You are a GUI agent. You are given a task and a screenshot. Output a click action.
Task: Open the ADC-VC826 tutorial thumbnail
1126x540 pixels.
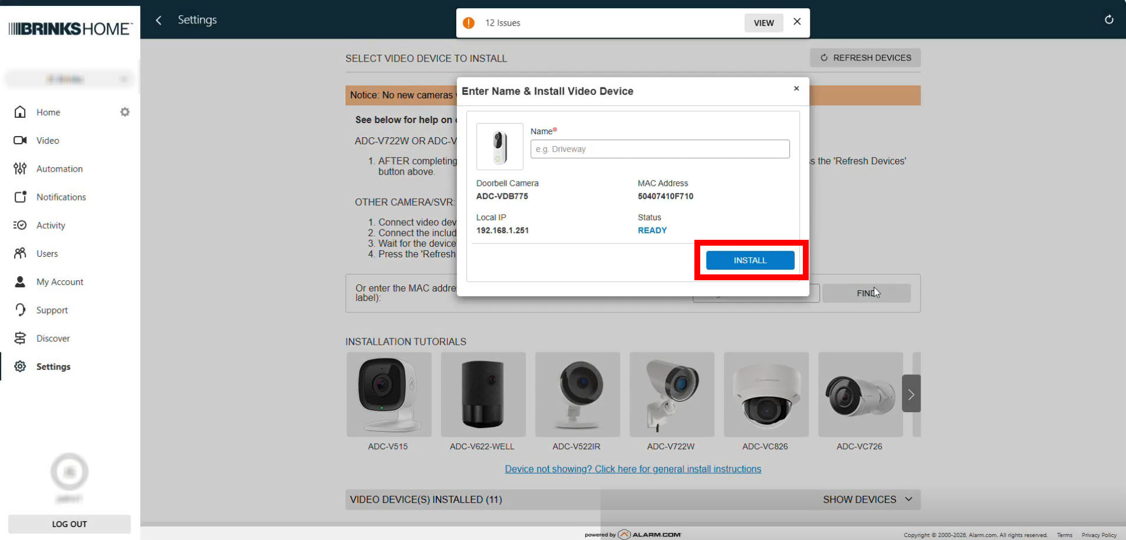(x=767, y=395)
